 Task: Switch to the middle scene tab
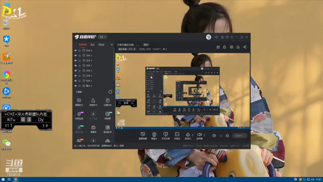click(x=92, y=45)
